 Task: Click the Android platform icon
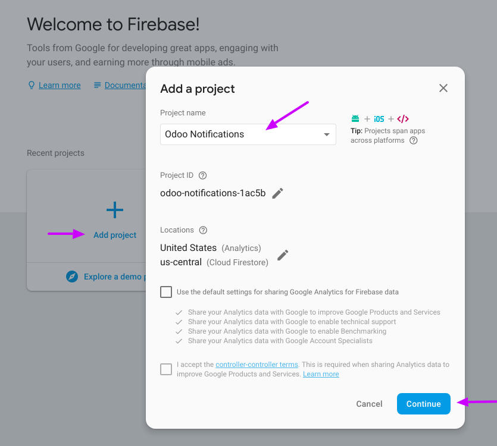tap(355, 119)
